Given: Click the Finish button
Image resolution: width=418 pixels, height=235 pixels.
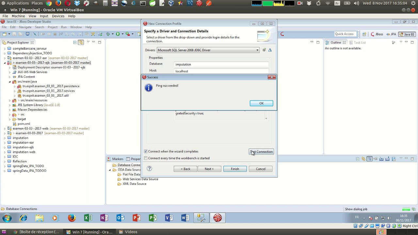Looking at the screenshot, I should tap(235, 169).
